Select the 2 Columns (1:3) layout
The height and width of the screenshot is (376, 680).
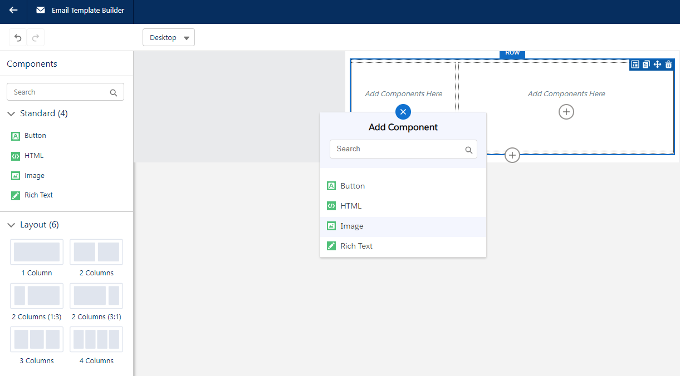pos(37,296)
